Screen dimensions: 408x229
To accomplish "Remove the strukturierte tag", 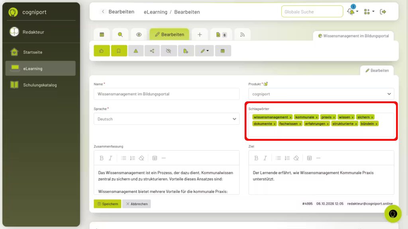I will [356, 124].
